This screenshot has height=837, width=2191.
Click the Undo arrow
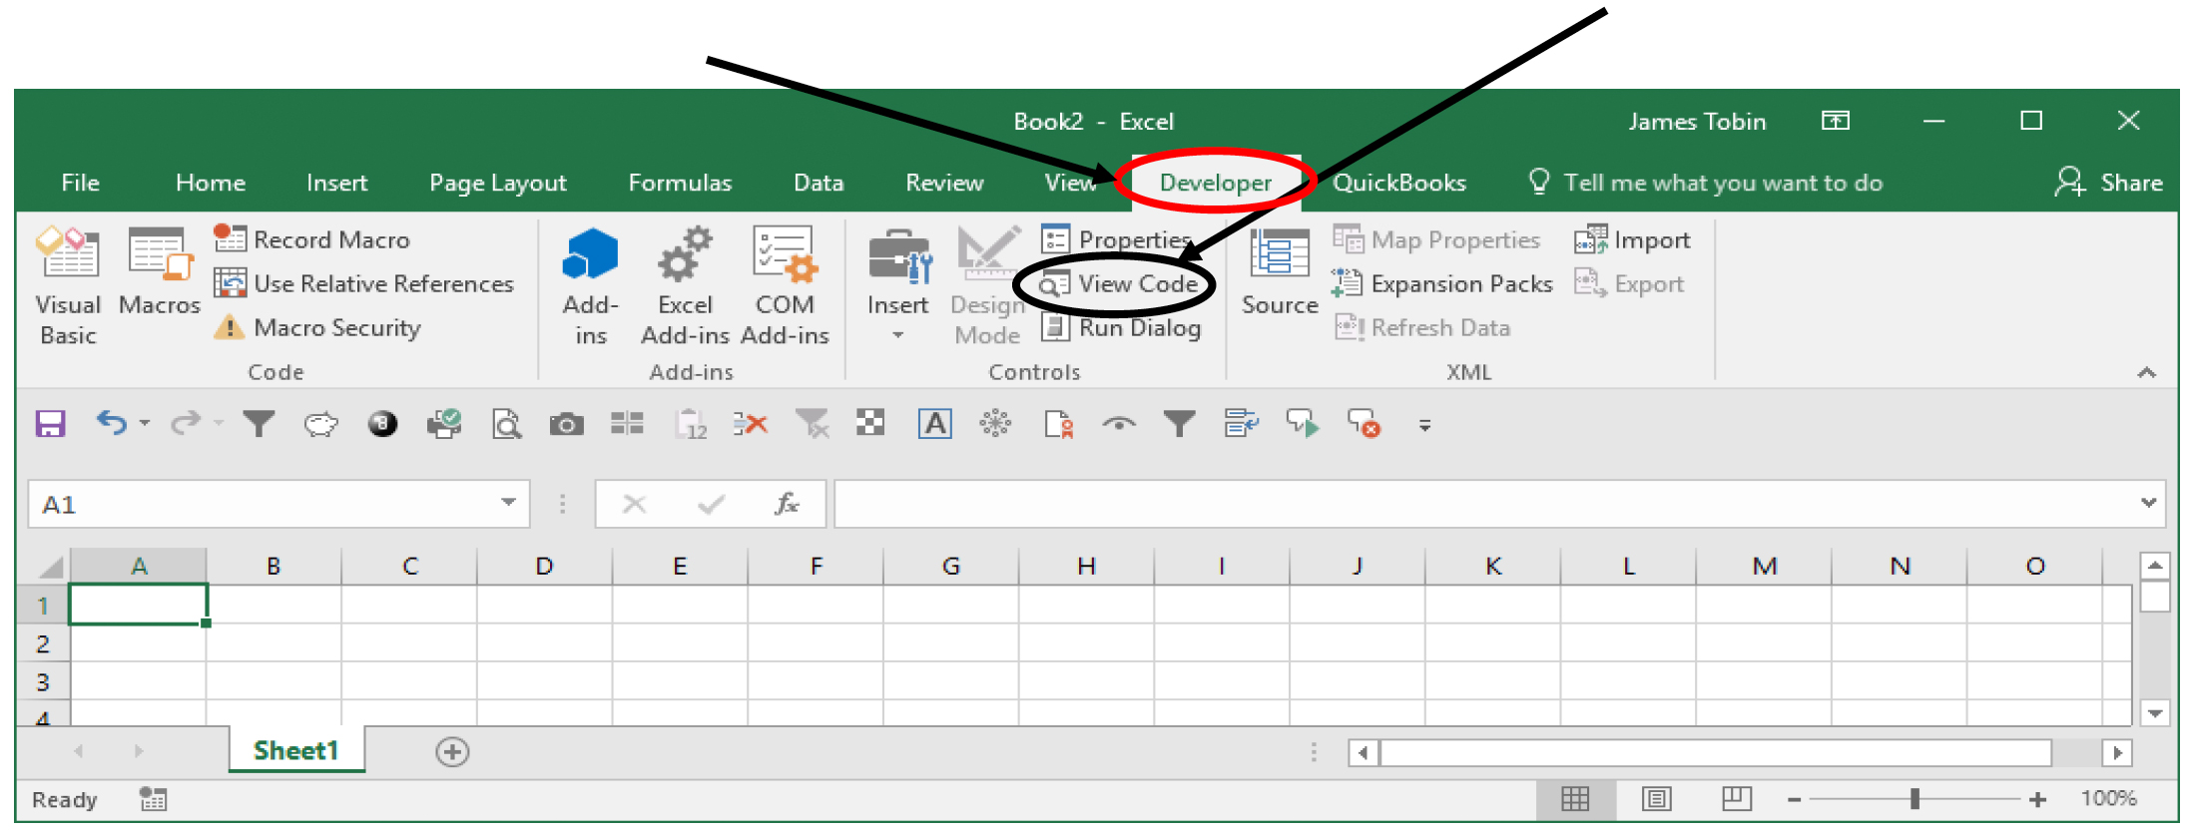112,424
